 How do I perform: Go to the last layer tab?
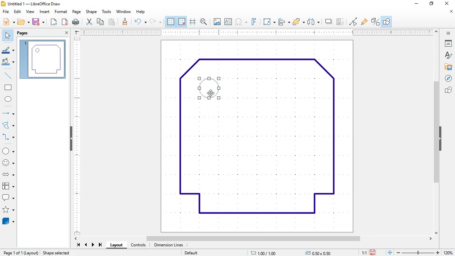(x=101, y=245)
